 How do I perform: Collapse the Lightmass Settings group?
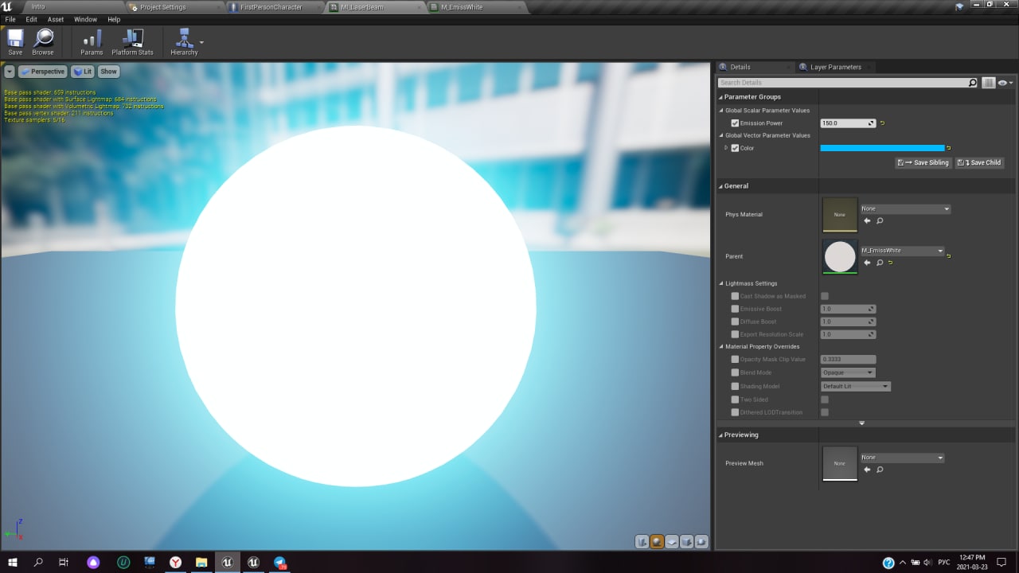click(721, 283)
